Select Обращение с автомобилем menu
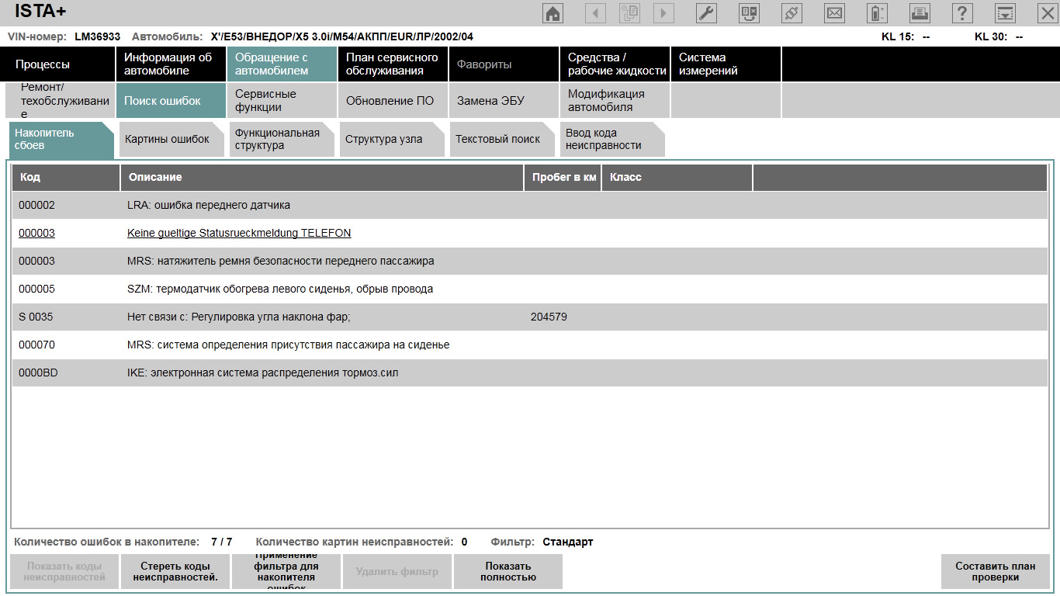This screenshot has width=1060, height=596. 282,64
